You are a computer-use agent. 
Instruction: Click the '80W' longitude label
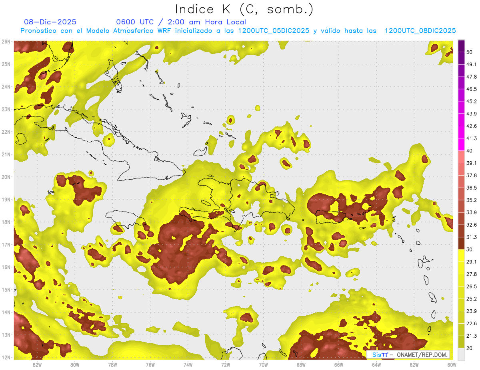click(75, 365)
